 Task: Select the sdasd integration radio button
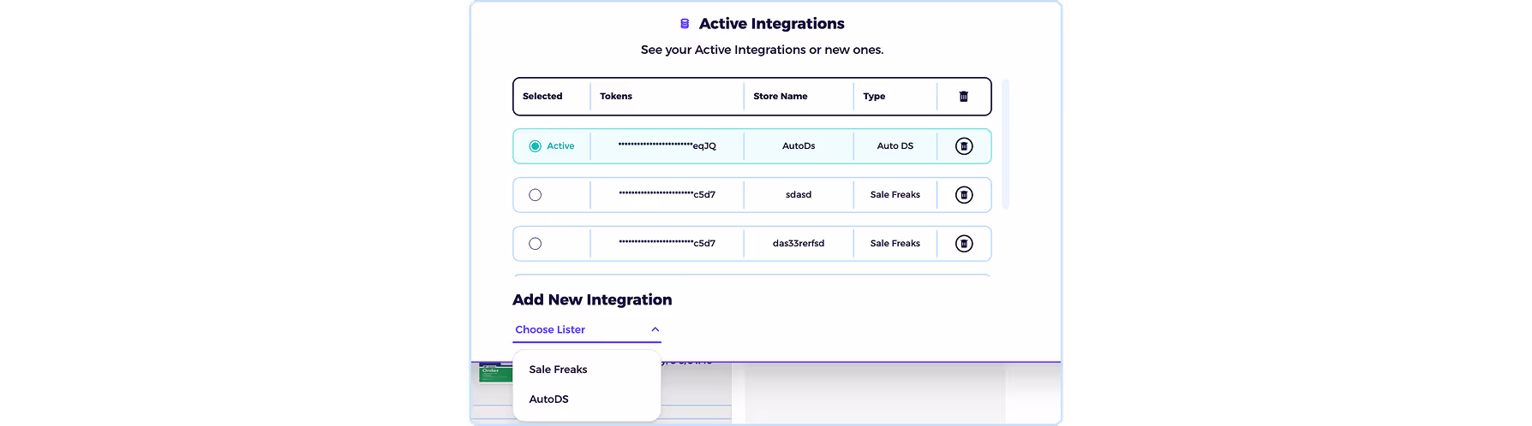pos(536,195)
